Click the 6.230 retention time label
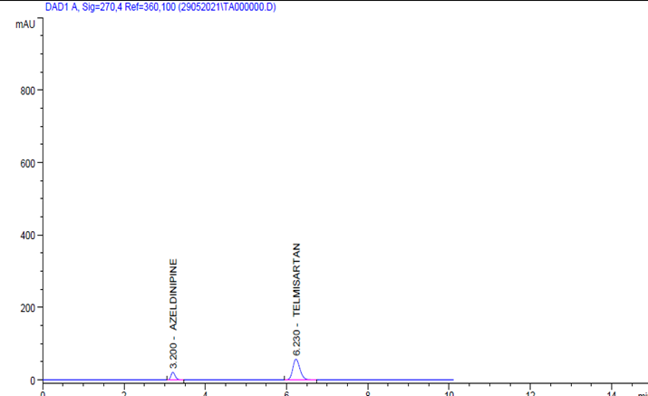The height and width of the screenshot is (396, 648). coord(296,343)
